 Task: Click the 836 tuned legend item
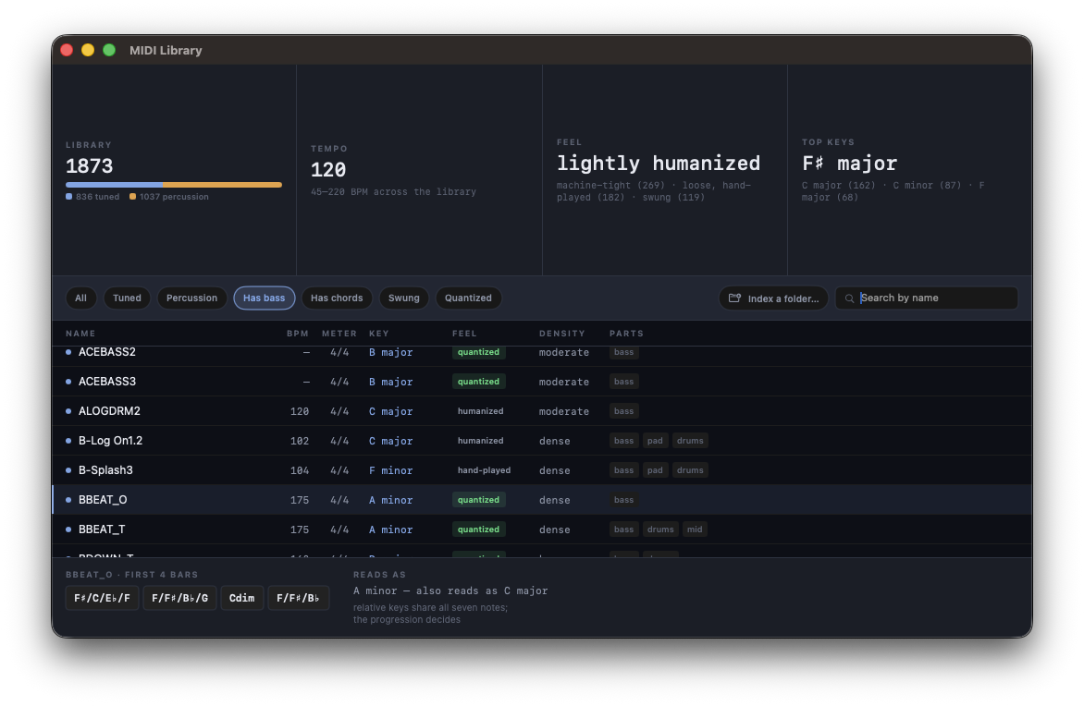92,197
